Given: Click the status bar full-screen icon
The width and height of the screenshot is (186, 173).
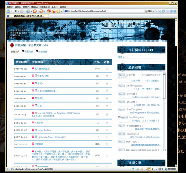Looking at the screenshot, I should [x=8, y=169].
